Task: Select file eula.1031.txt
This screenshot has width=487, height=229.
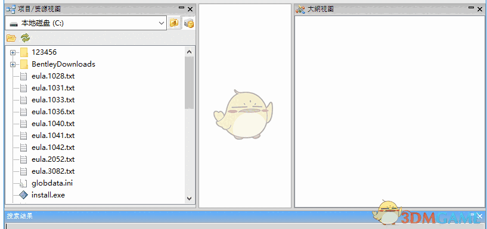Action: pyautogui.click(x=53, y=88)
